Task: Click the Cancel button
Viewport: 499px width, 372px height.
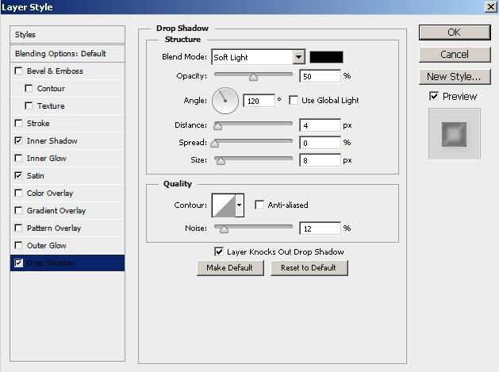Action: [455, 55]
